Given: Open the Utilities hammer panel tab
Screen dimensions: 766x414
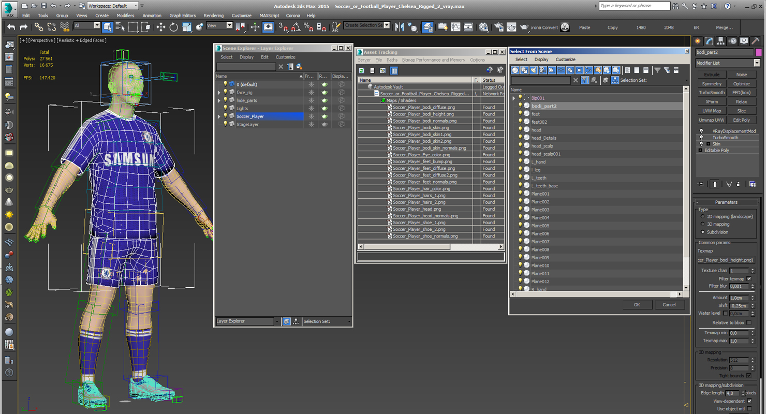Looking at the screenshot, I should click(756, 41).
